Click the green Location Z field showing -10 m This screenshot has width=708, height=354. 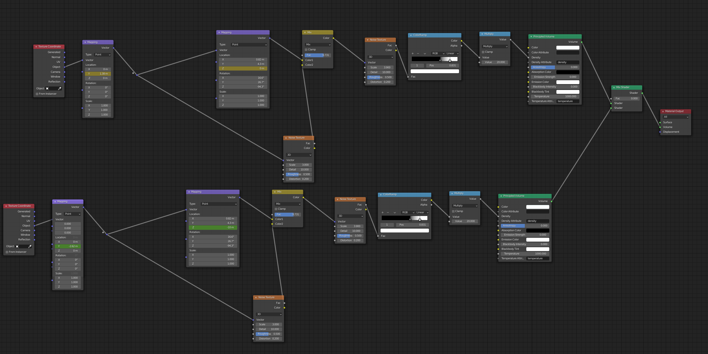tap(213, 228)
